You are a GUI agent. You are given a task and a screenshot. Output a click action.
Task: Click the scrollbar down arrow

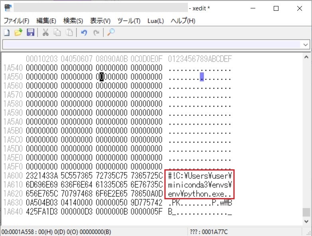click(x=306, y=221)
